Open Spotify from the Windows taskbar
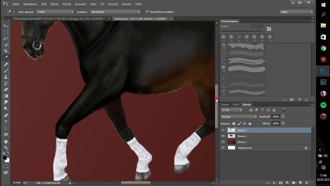This screenshot has height=186, width=330. tap(323, 105)
